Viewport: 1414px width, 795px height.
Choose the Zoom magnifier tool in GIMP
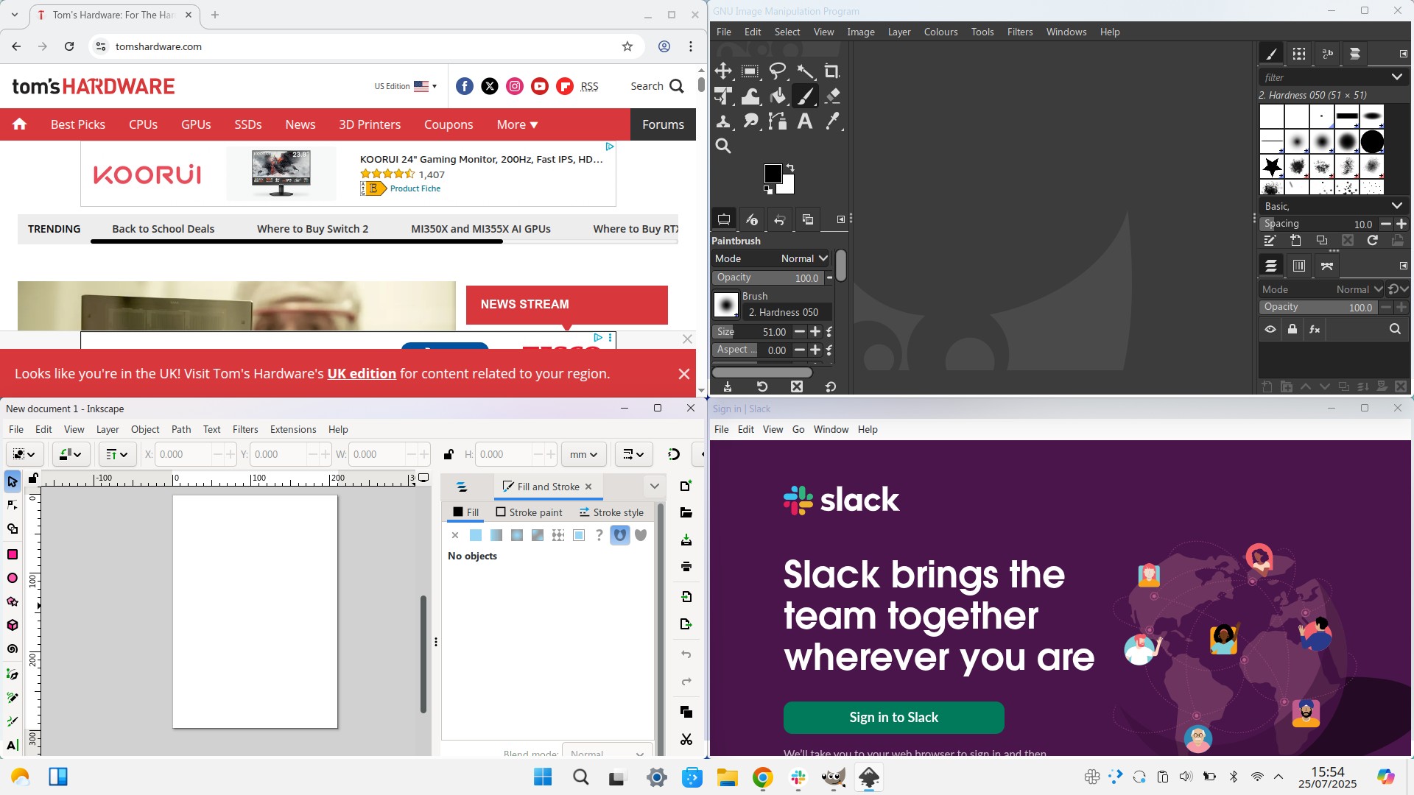723,146
